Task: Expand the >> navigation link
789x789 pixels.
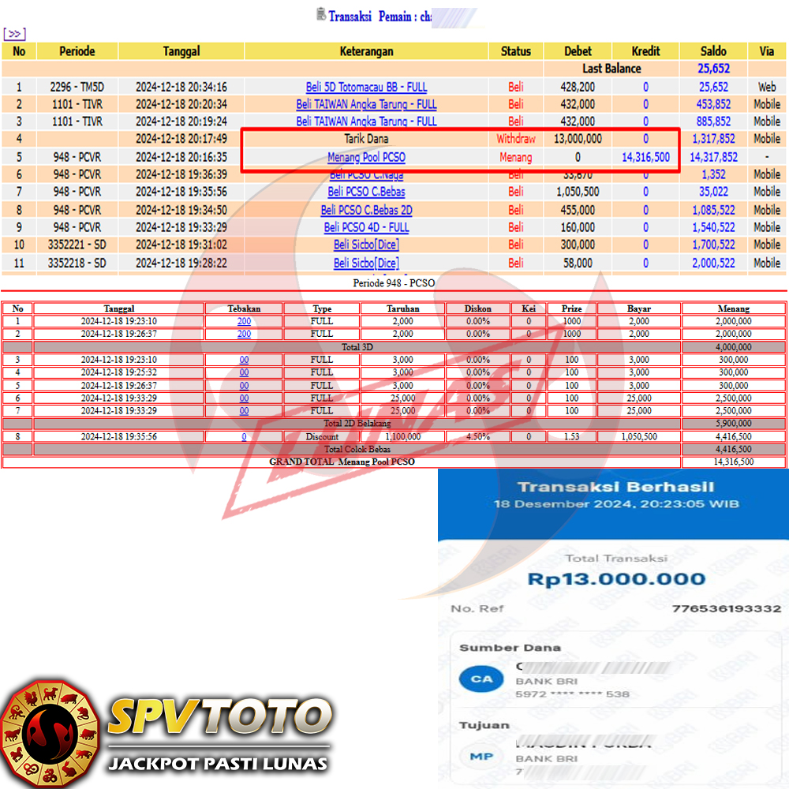Action: click(x=14, y=34)
